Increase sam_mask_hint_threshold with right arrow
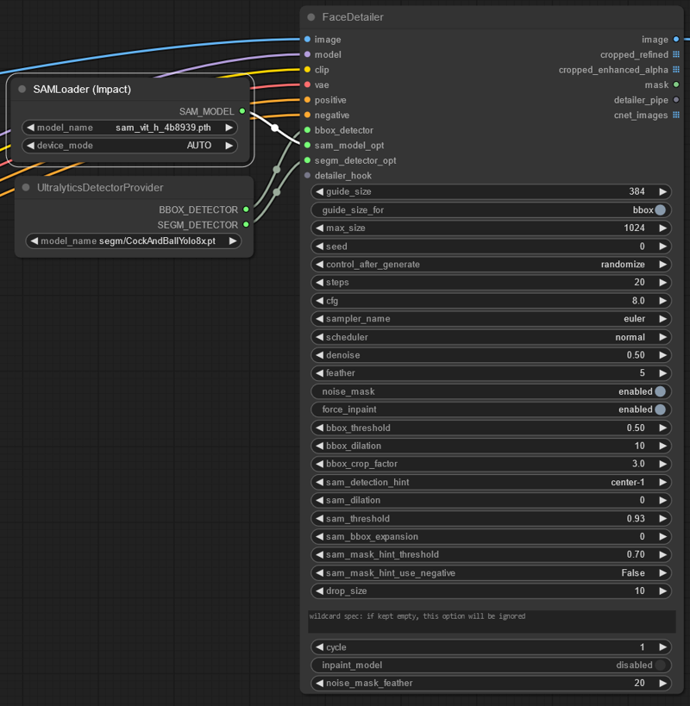Image resolution: width=690 pixels, height=706 pixels. point(663,554)
